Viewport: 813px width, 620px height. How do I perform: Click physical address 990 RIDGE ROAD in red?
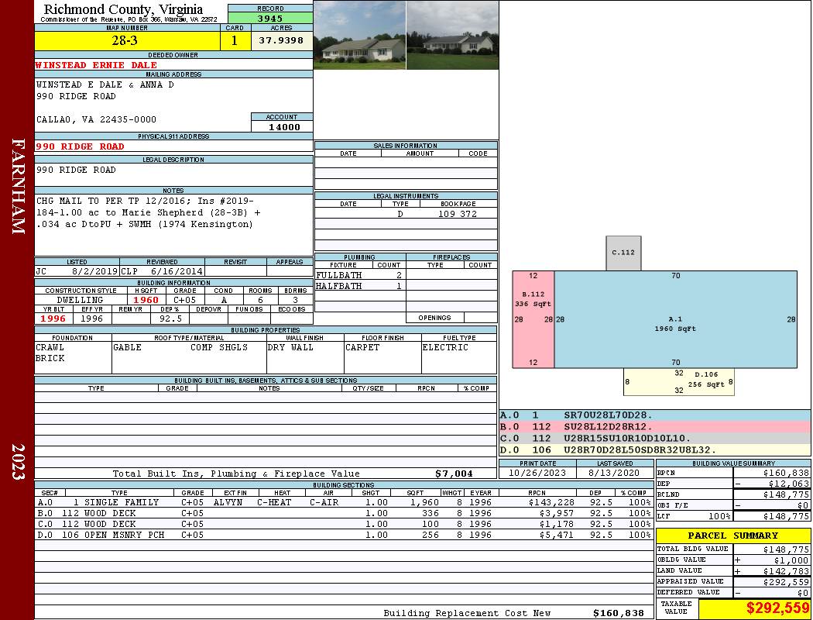tap(80, 146)
